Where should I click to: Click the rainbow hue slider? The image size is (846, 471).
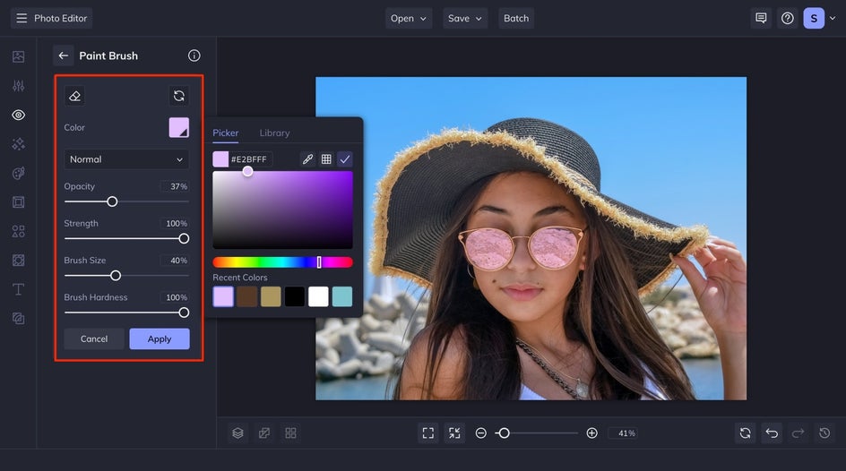click(x=282, y=262)
